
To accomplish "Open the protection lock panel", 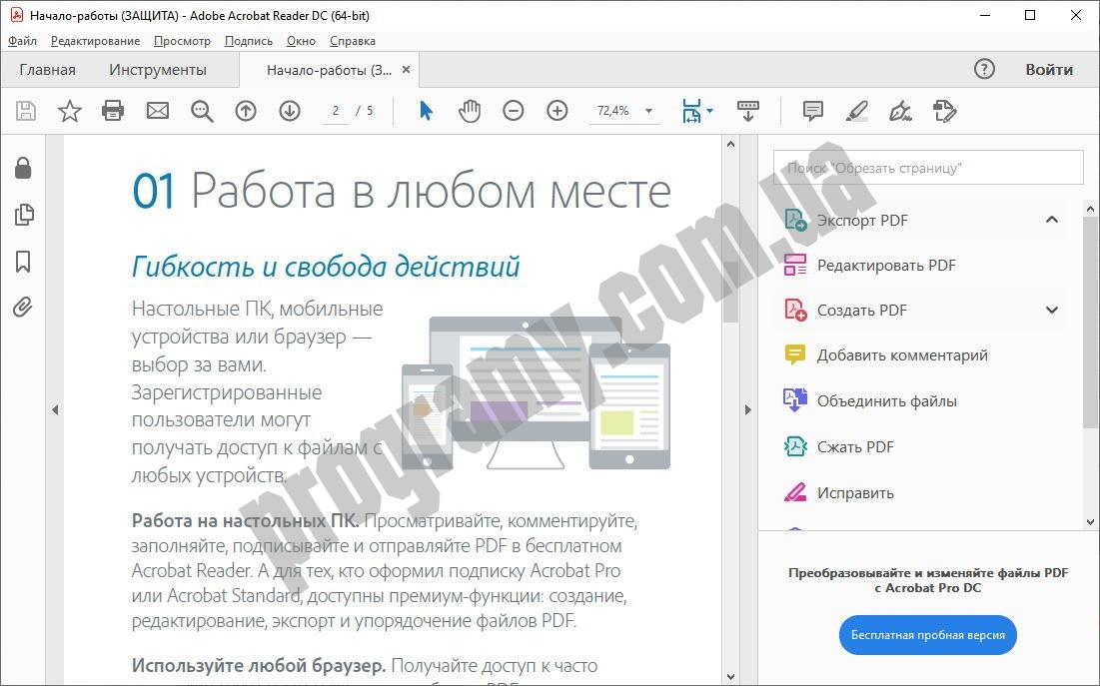I will tap(23, 168).
